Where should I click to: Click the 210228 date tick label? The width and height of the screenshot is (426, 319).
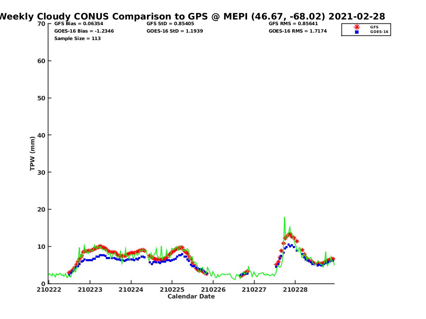[x=295, y=290]
